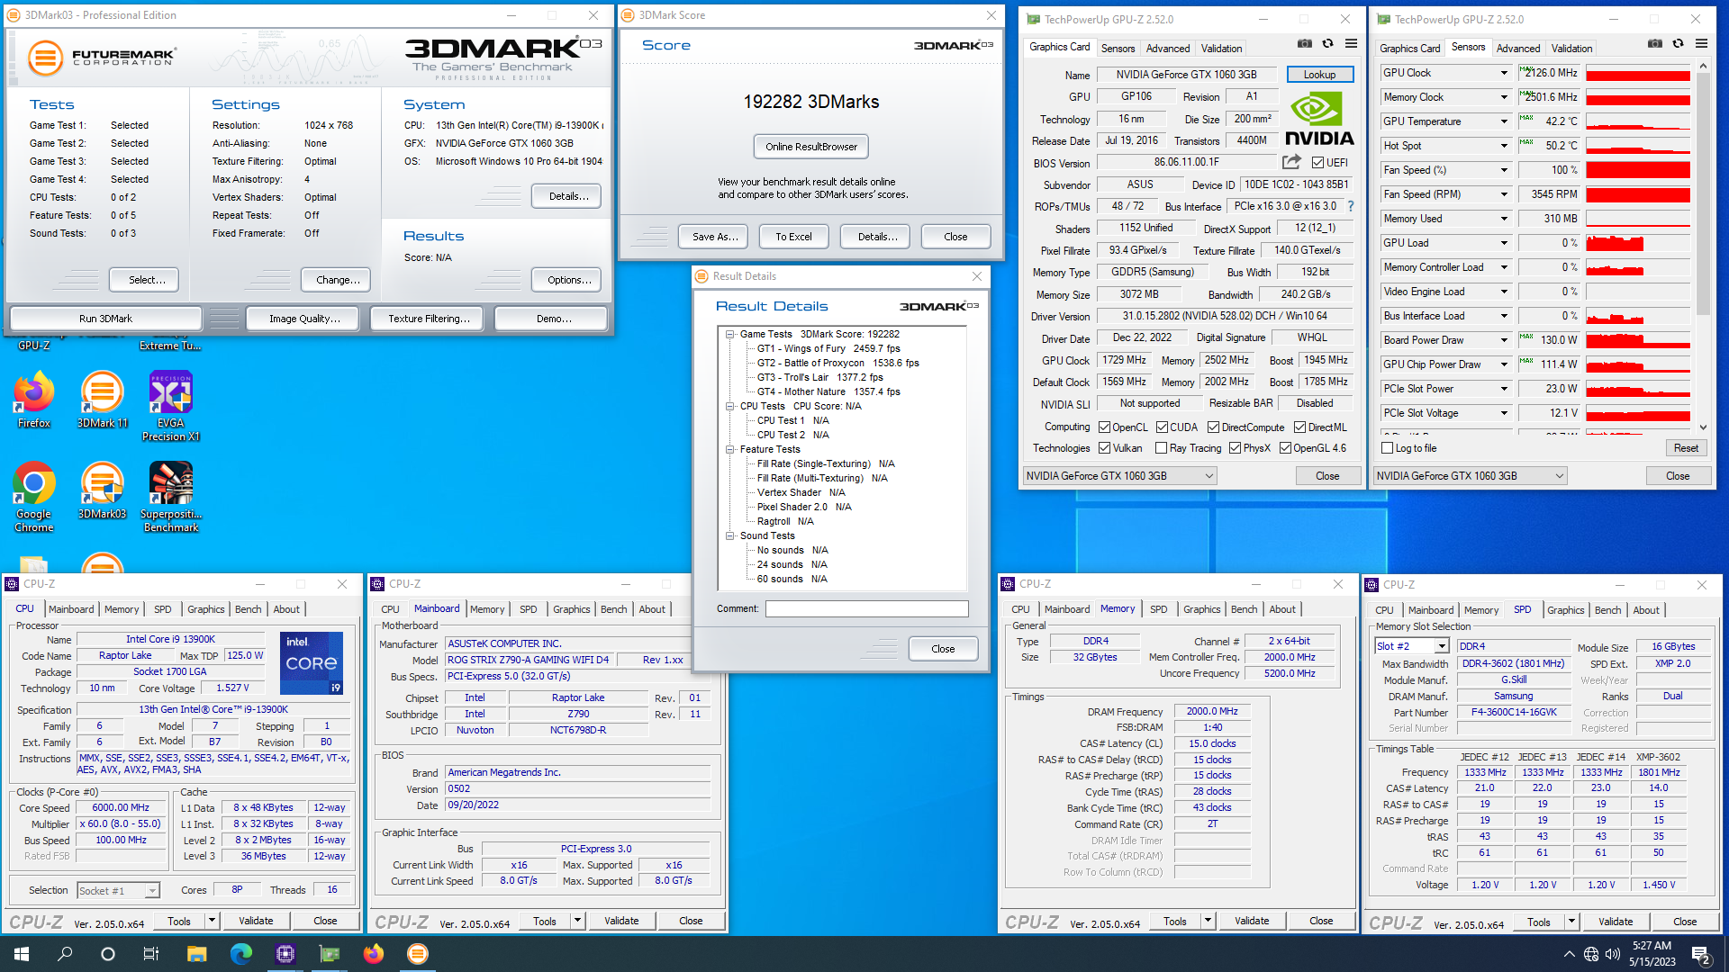1729x972 pixels.
Task: Click the GPU-Z taskbar icon
Action: tap(329, 954)
